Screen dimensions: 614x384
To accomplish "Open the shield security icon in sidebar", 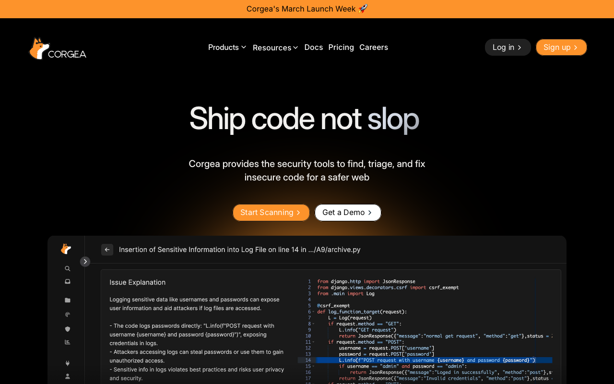I will click(68, 329).
